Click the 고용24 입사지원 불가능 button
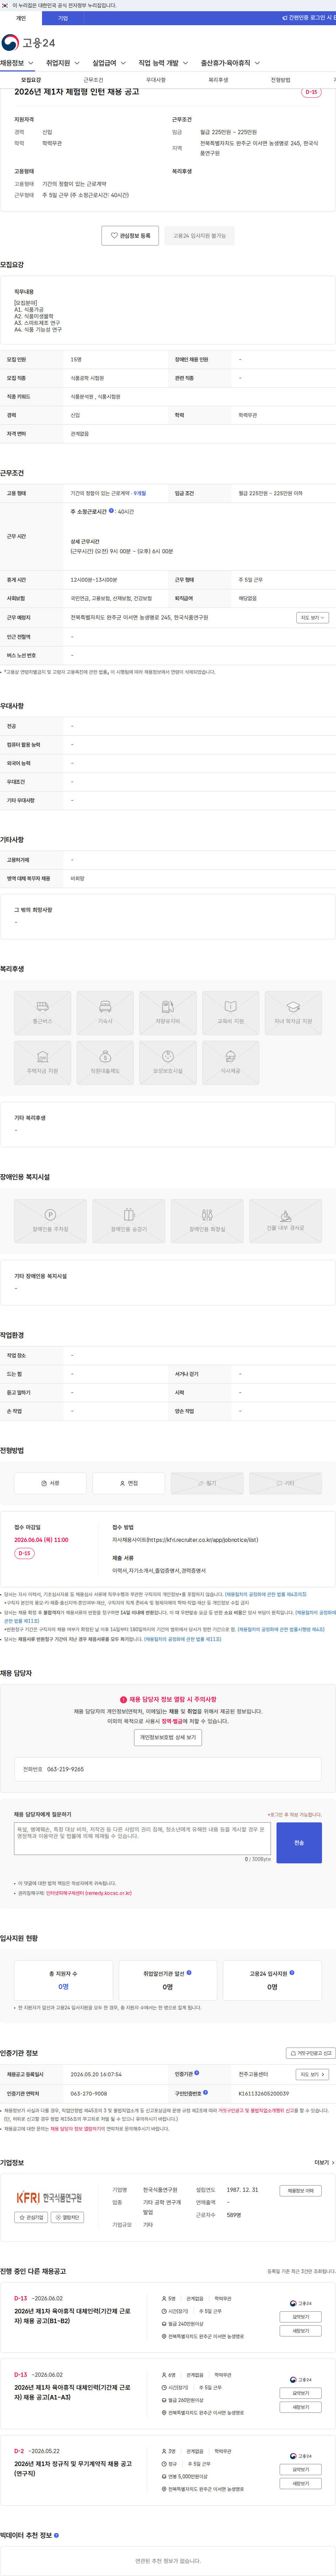 click(x=199, y=236)
